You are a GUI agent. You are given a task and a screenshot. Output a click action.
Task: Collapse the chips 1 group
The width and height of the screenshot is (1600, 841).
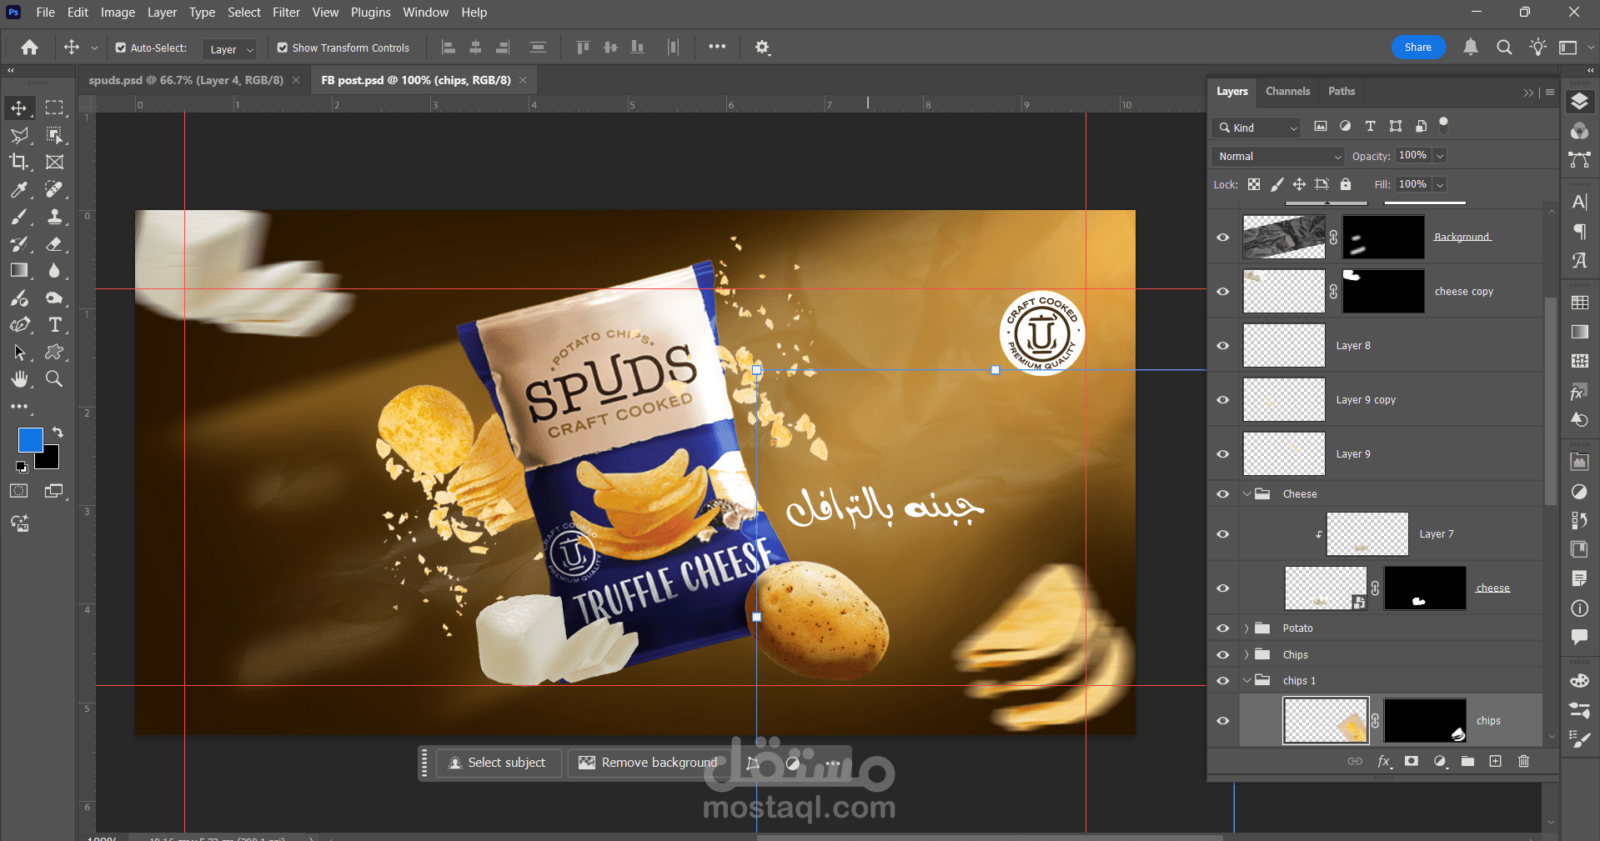click(1247, 680)
